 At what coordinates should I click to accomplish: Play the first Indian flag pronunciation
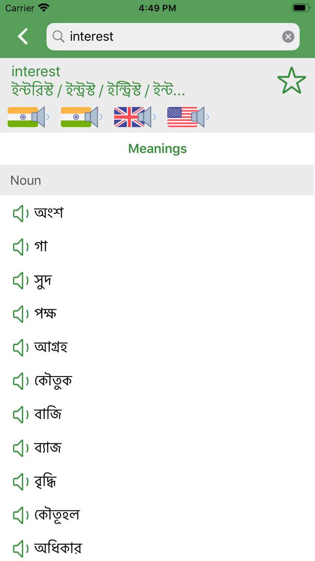pyautogui.click(x=27, y=117)
